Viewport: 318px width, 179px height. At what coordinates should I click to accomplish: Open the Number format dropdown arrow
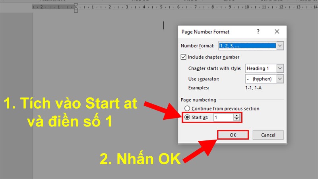(280, 46)
